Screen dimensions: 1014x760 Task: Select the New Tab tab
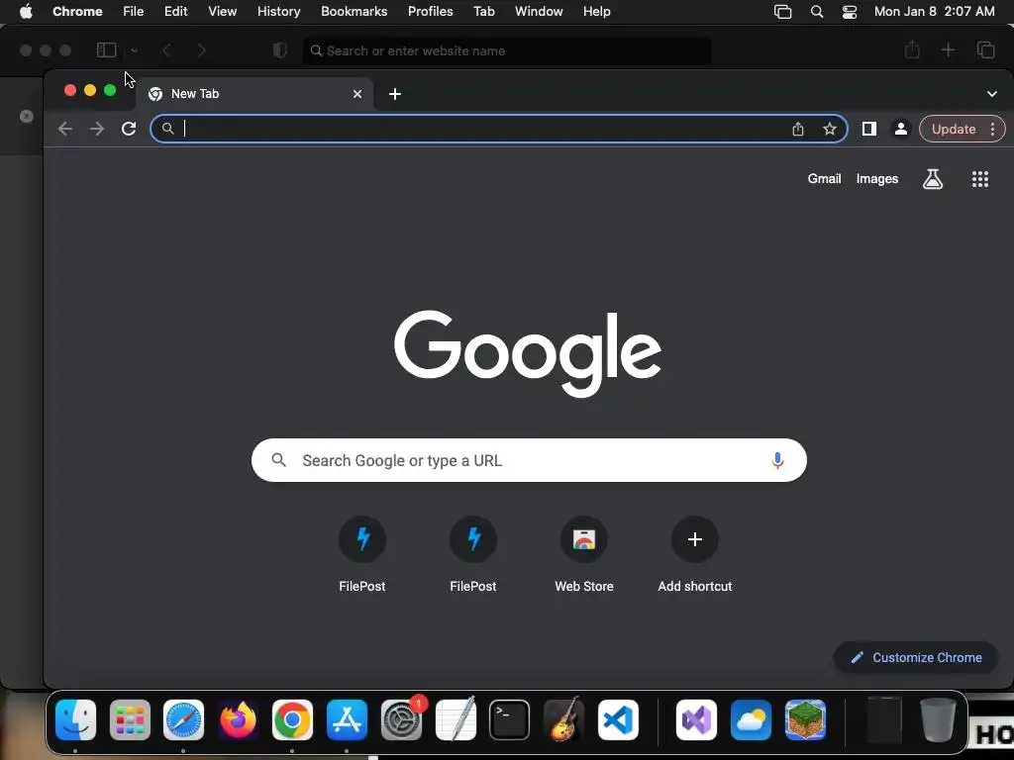coord(254,94)
